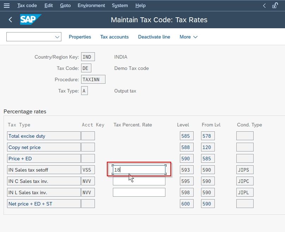Open the Help menu

[140, 5]
